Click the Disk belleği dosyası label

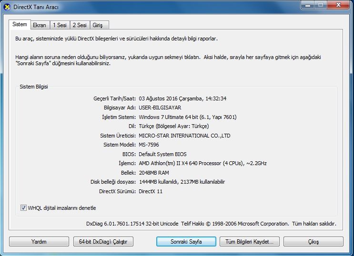113,182
